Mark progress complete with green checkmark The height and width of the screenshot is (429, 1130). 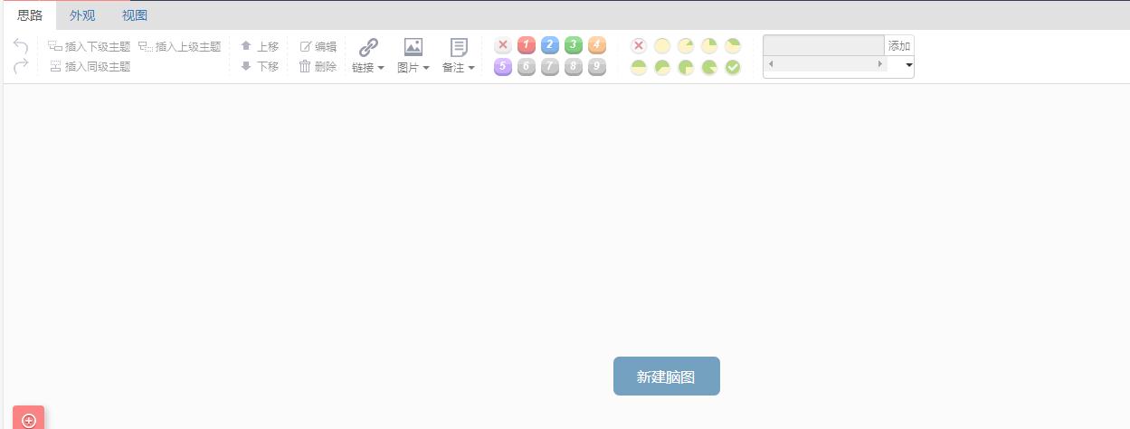pyautogui.click(x=733, y=68)
